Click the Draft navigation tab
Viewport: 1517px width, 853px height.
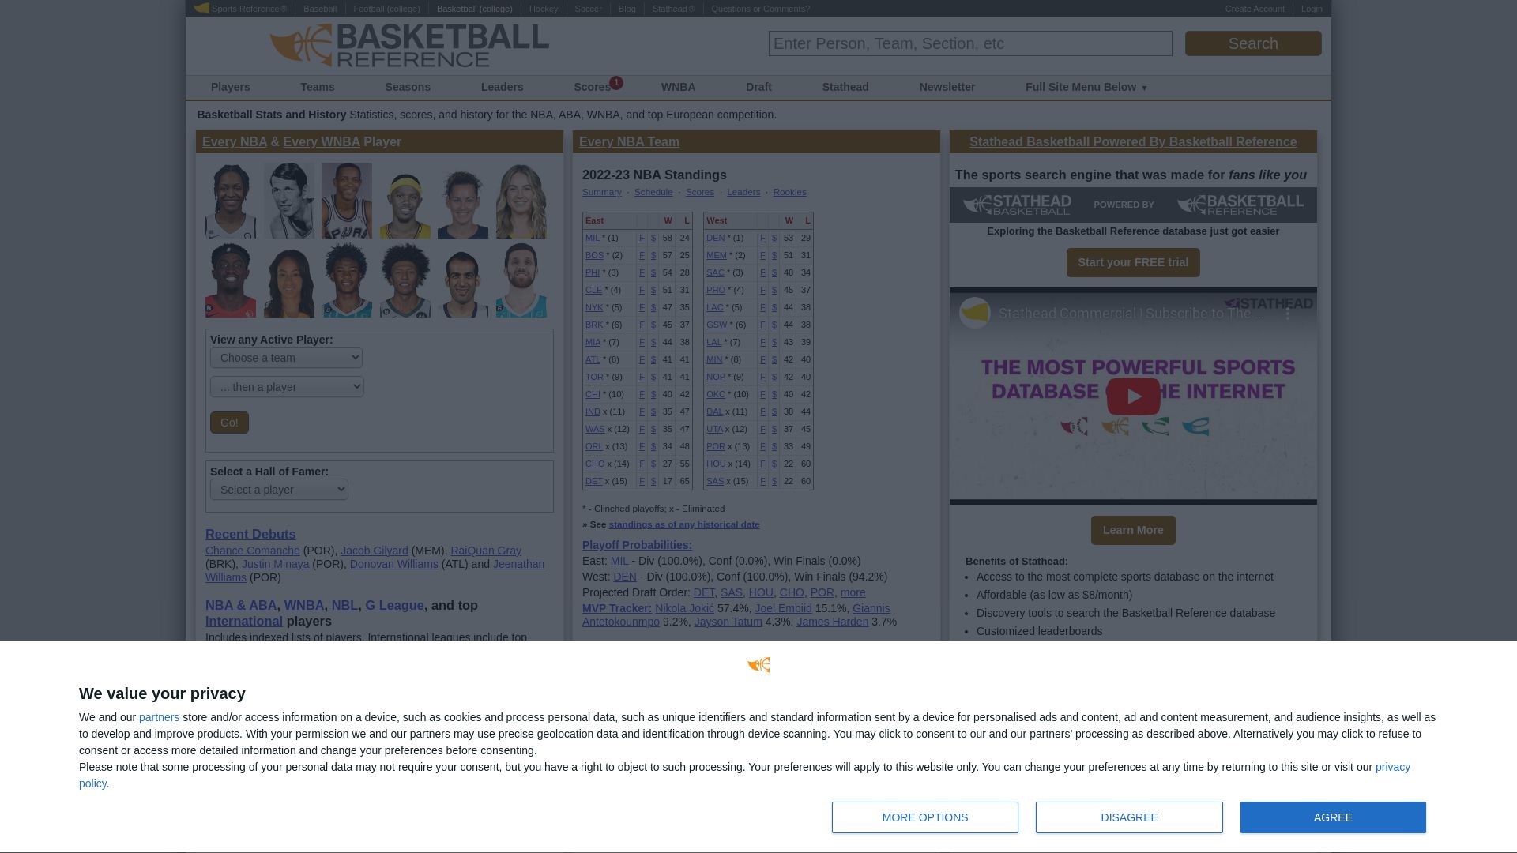pyautogui.click(x=758, y=86)
